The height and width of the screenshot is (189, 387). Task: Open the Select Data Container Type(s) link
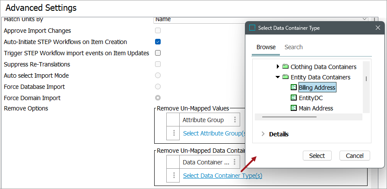222,176
